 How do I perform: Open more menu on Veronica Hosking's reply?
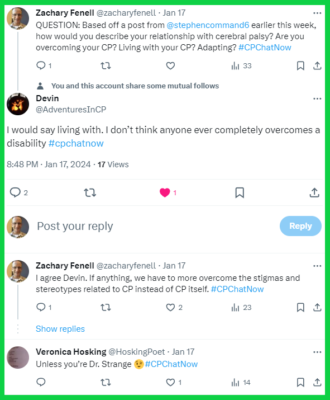point(317,352)
